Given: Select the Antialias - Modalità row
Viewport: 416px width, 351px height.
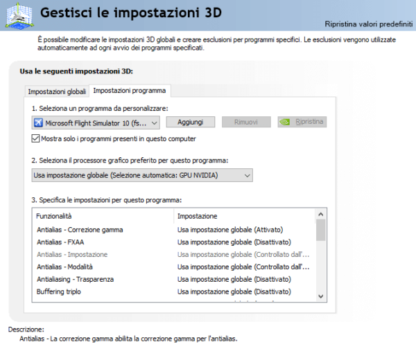Looking at the screenshot, I should point(174,267).
